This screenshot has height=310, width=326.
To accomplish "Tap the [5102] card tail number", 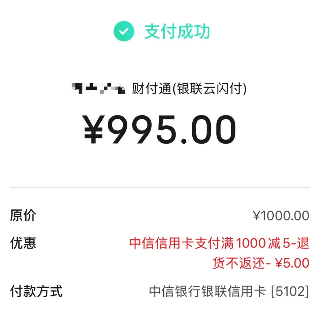I will pyautogui.click(x=290, y=292).
